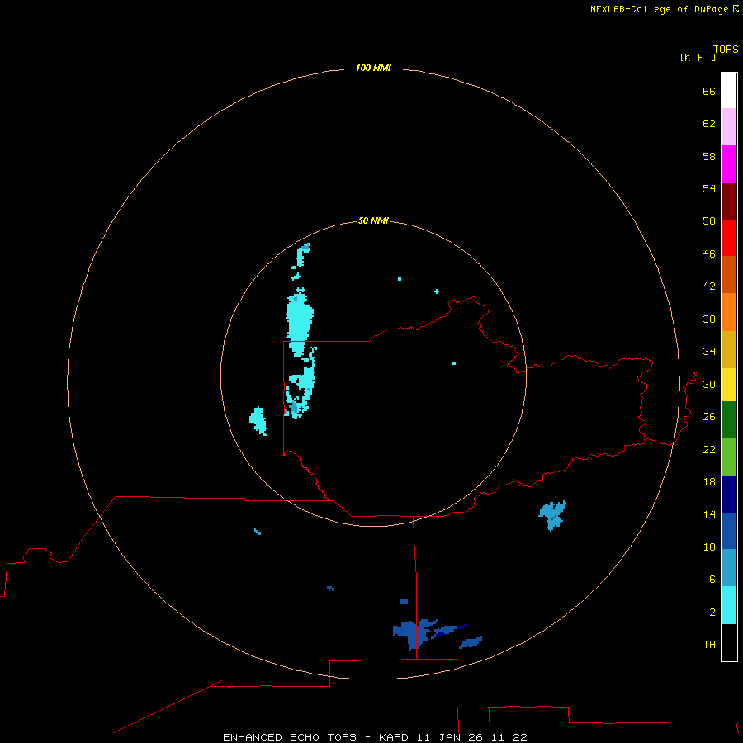
Task: Click the legend value 58
Action: (x=709, y=156)
